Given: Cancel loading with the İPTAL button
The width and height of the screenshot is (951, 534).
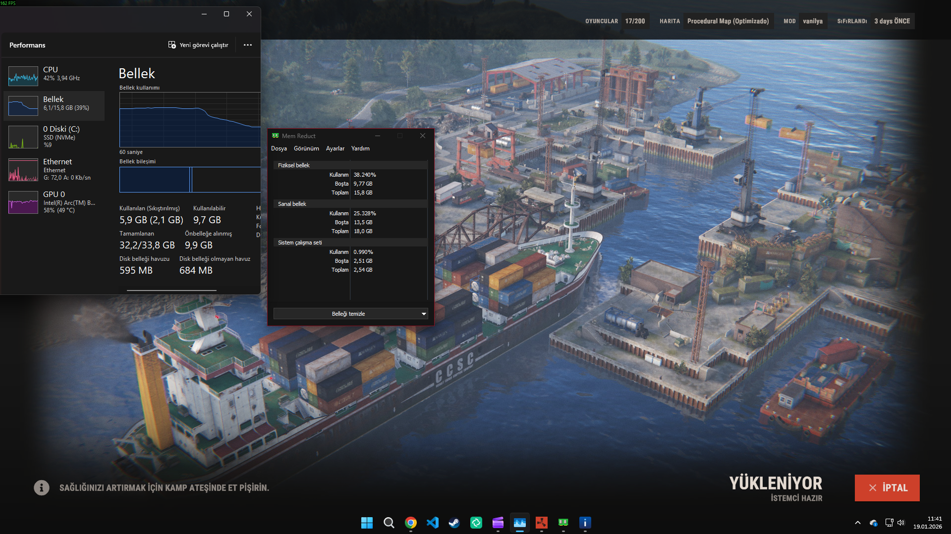Looking at the screenshot, I should pos(887,488).
